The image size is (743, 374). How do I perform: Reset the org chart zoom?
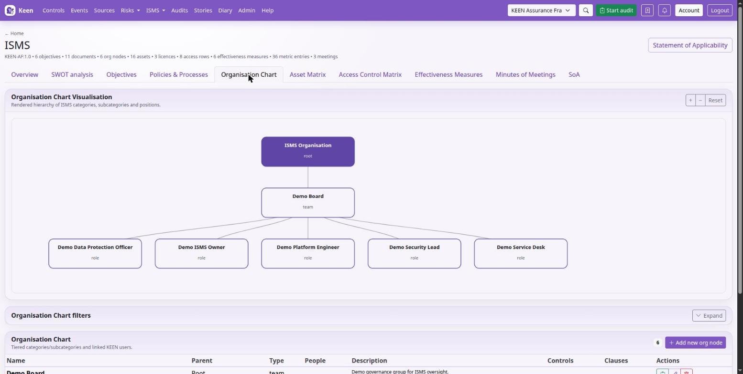tap(715, 100)
